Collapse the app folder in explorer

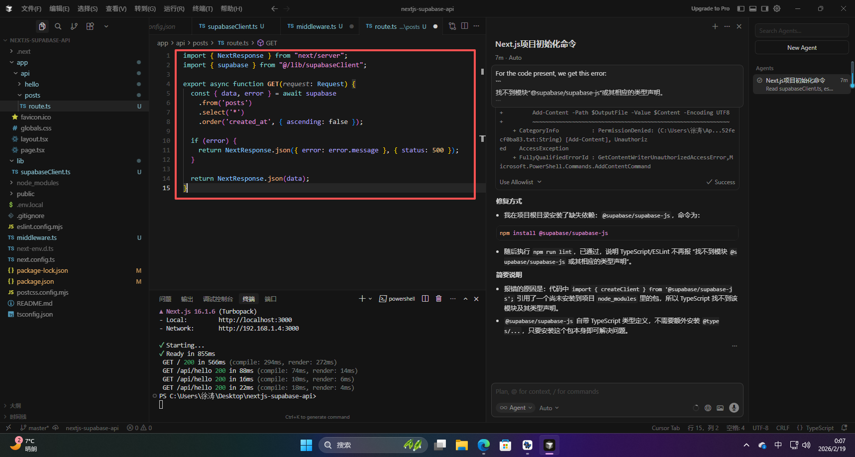tap(11, 62)
